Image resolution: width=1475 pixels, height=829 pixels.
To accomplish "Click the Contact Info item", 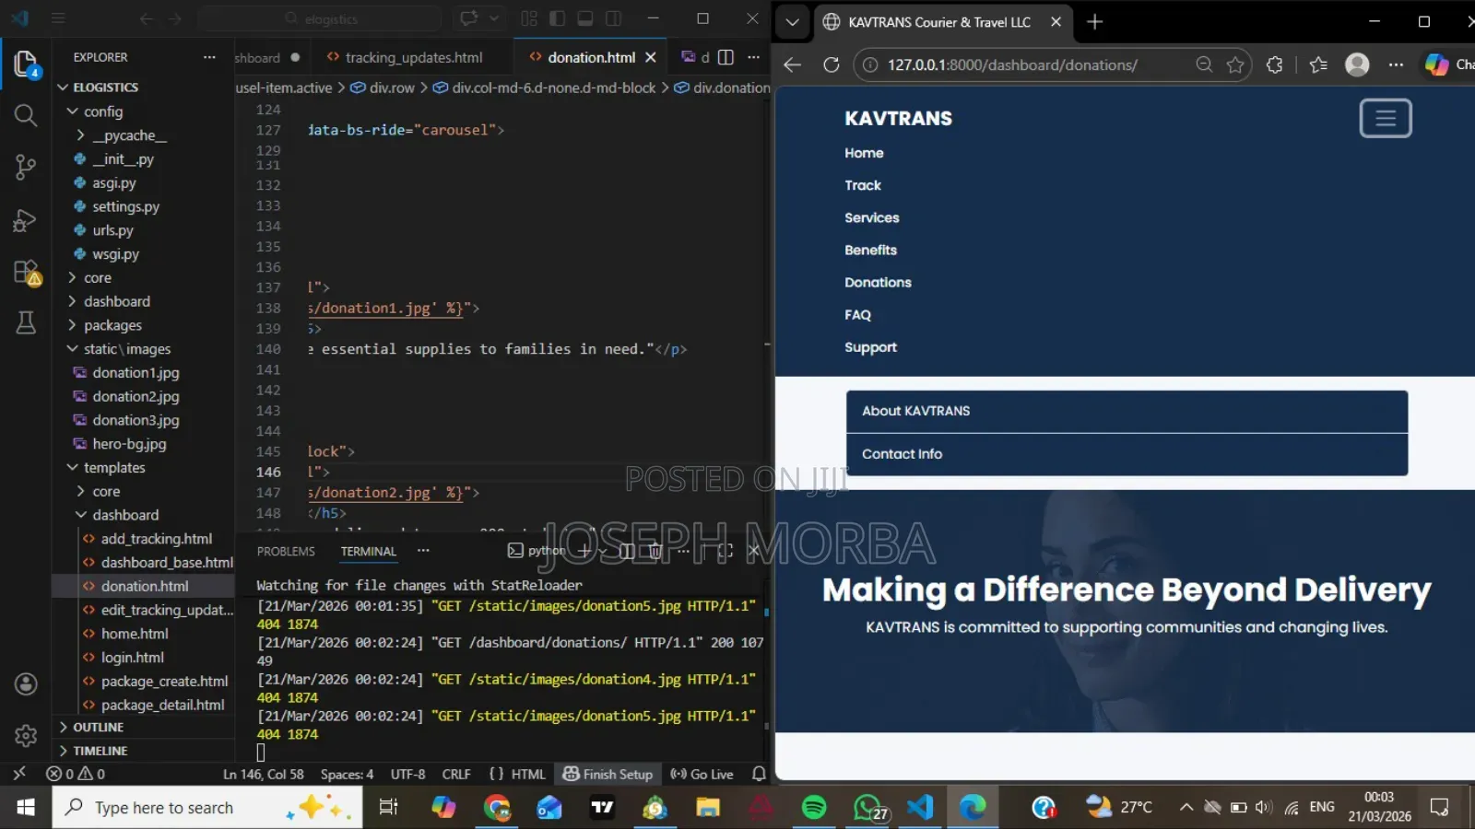I will 1127,454.
